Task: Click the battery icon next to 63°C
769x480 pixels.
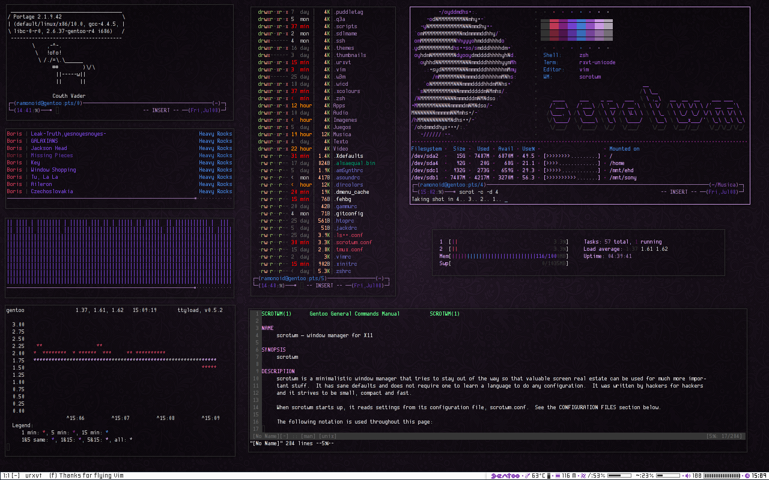Action: coord(548,474)
